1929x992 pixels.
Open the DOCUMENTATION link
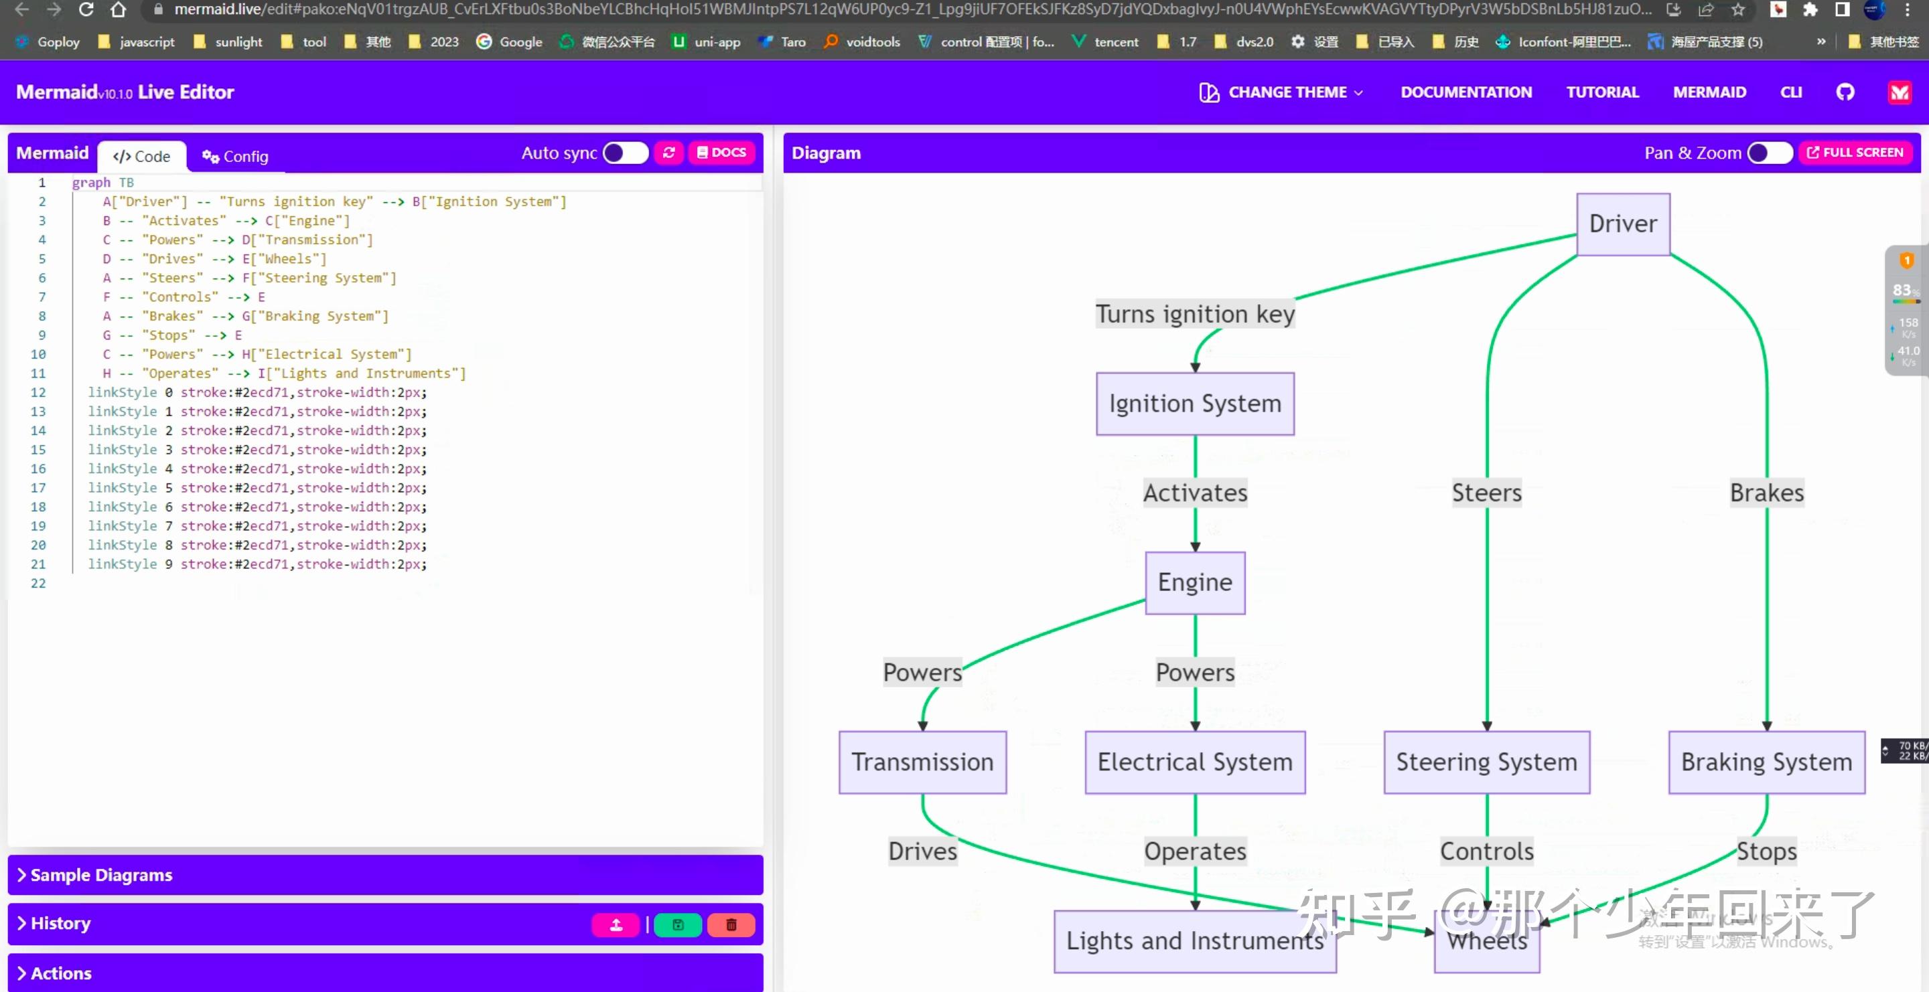pyautogui.click(x=1466, y=92)
